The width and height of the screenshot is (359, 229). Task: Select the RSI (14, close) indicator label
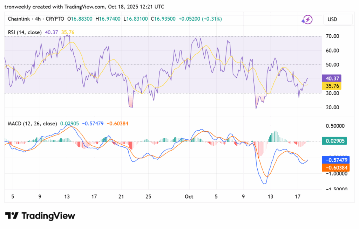pos(25,32)
